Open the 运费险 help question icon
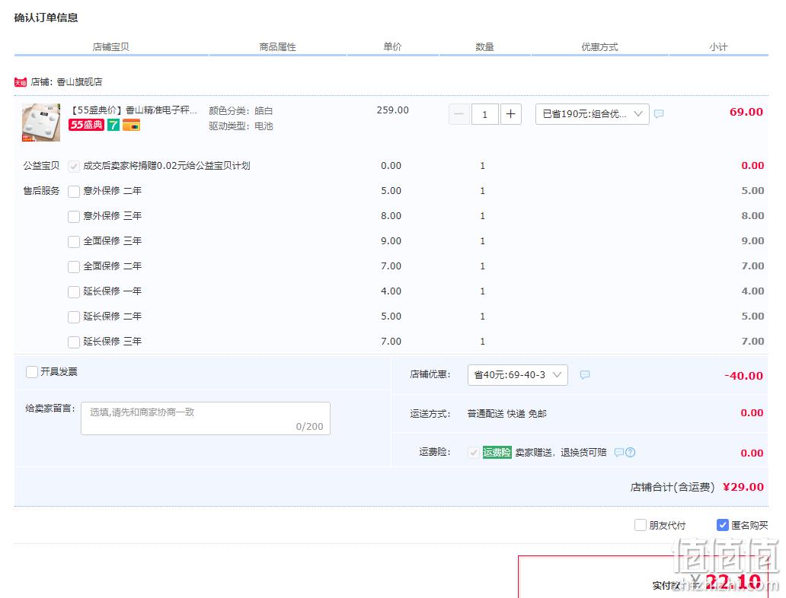Image resolution: width=786 pixels, height=598 pixels. [x=631, y=452]
